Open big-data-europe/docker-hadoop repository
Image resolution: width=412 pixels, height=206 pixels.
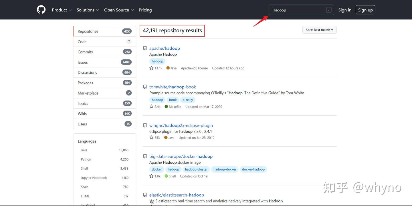click(x=181, y=157)
